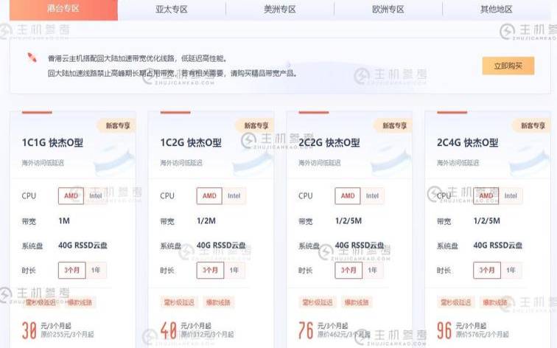Open the 港台专区 tab
The width and height of the screenshot is (557, 348).
(63, 9)
